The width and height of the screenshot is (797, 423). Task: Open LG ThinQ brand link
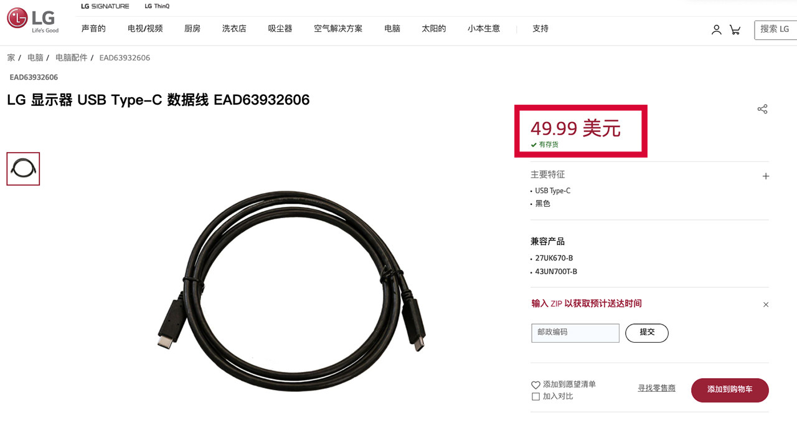tap(157, 6)
